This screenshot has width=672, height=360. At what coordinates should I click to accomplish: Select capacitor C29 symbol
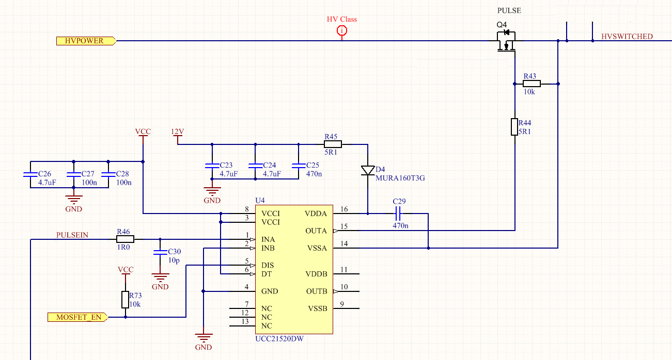(398, 213)
